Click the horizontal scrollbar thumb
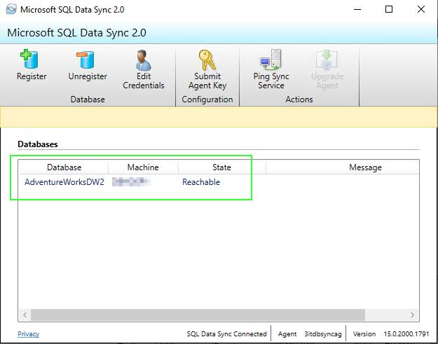Screen dimensions: 438x344 click(198, 315)
